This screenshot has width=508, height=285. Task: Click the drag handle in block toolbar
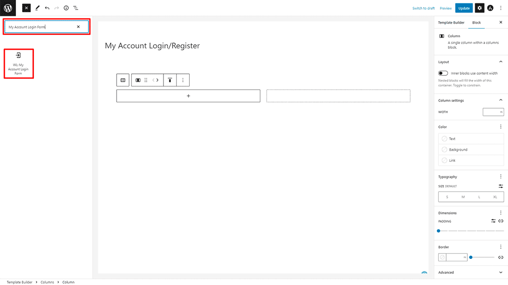tap(146, 80)
